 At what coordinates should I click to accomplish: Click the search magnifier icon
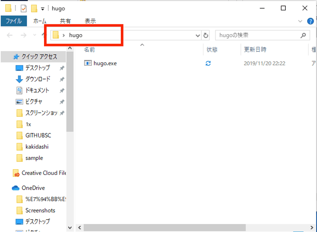303,35
